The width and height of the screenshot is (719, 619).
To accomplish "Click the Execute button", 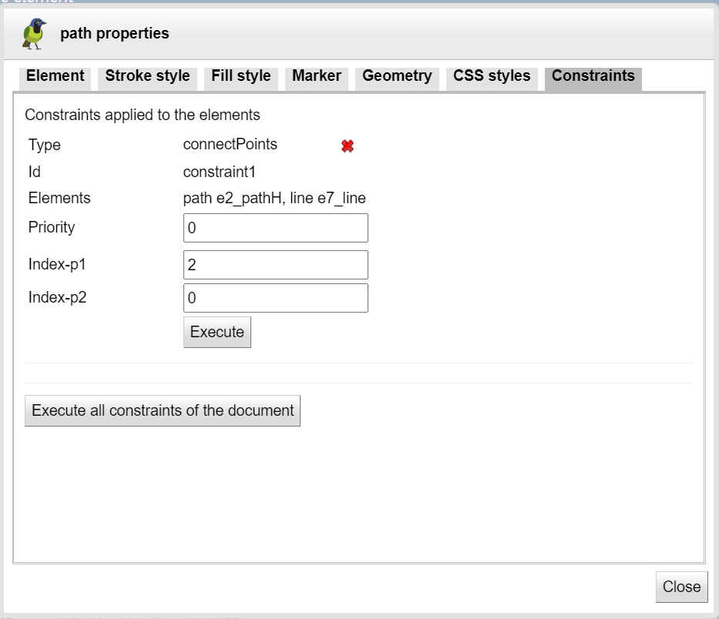I will pos(217,332).
